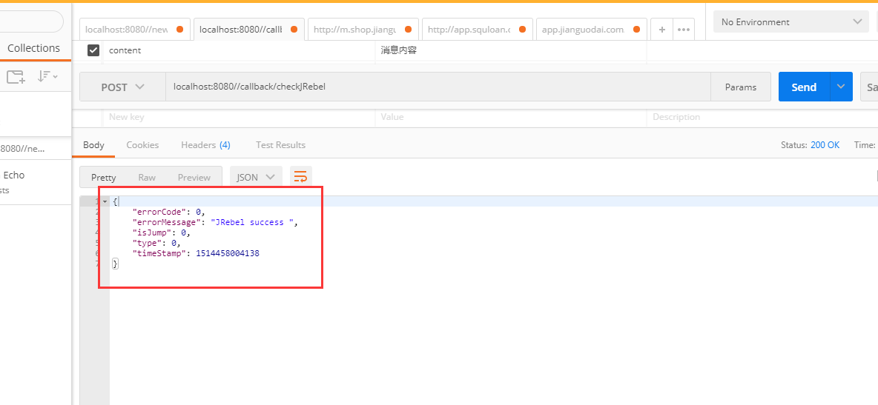Select Pretty response view
The image size is (878, 405).
pos(104,177)
